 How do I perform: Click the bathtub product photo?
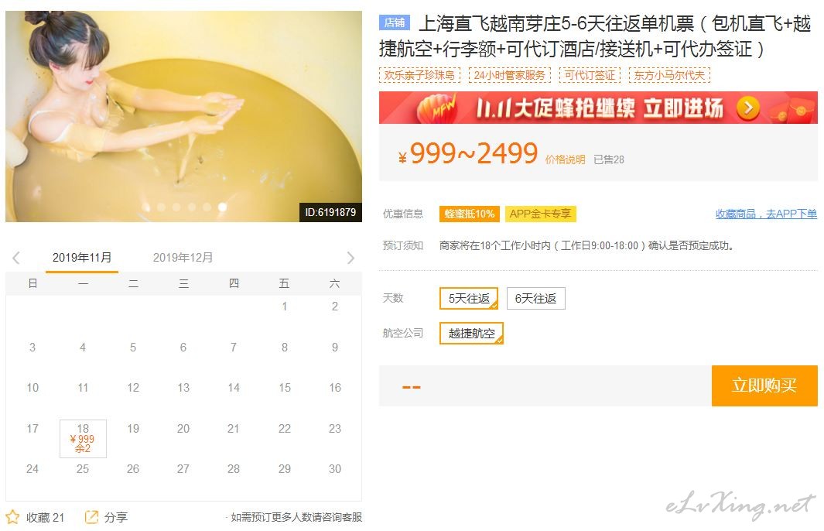coord(183,116)
